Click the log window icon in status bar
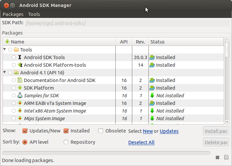This screenshot has width=232, height=166. click(226, 157)
